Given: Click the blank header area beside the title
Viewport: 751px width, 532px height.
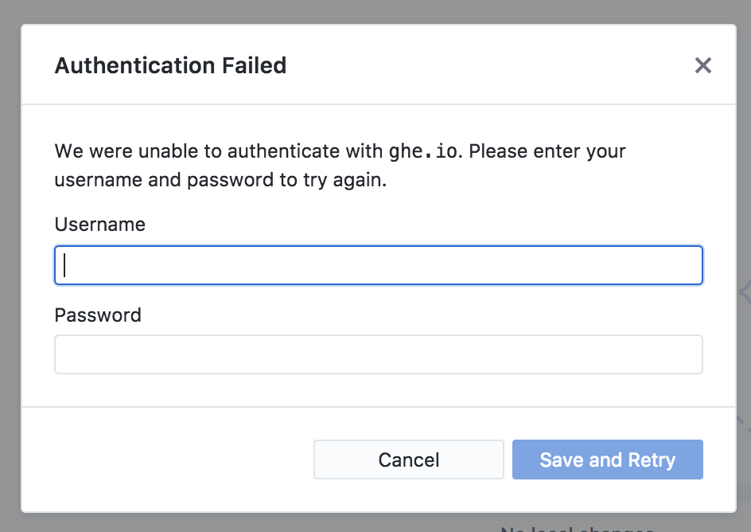Looking at the screenshot, I should coord(477,65).
